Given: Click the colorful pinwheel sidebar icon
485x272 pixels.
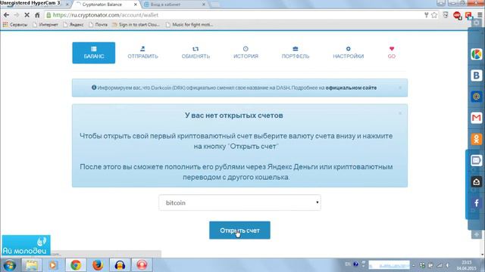Looking at the screenshot, I should point(477,54).
